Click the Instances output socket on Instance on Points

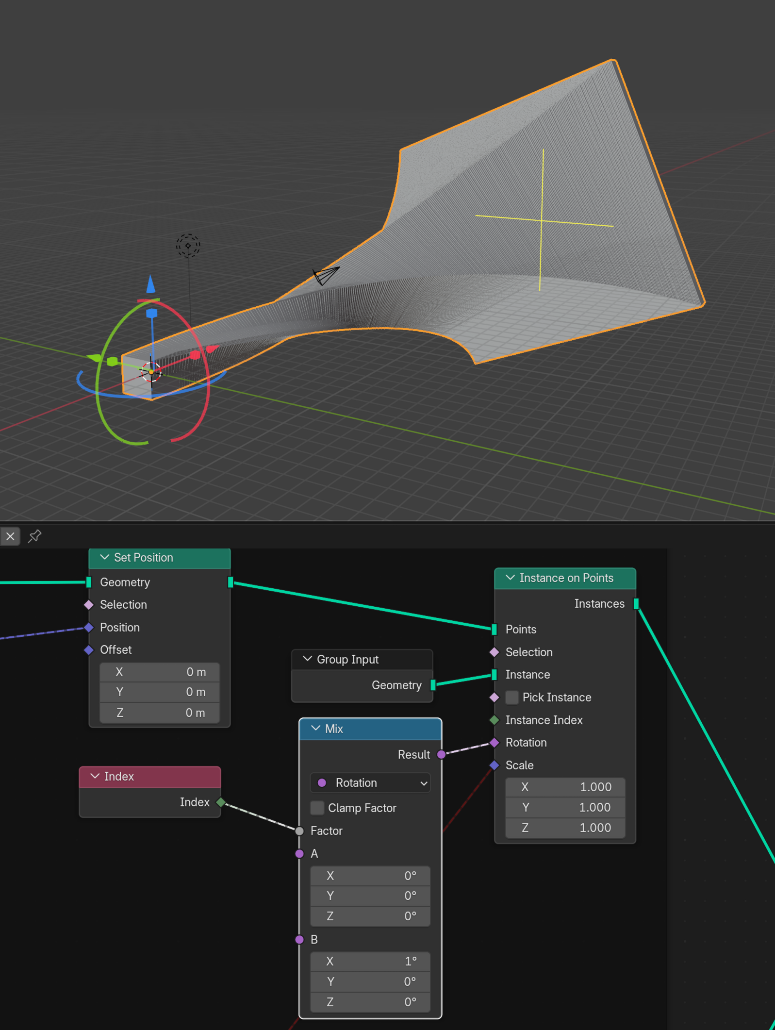click(636, 603)
